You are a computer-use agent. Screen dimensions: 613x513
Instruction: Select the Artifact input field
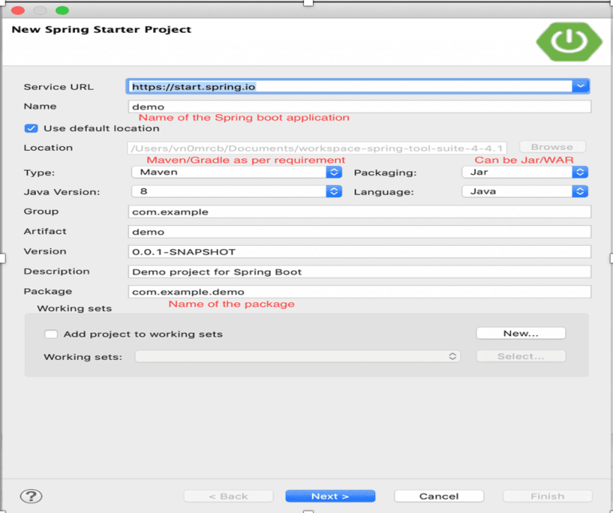(x=359, y=232)
